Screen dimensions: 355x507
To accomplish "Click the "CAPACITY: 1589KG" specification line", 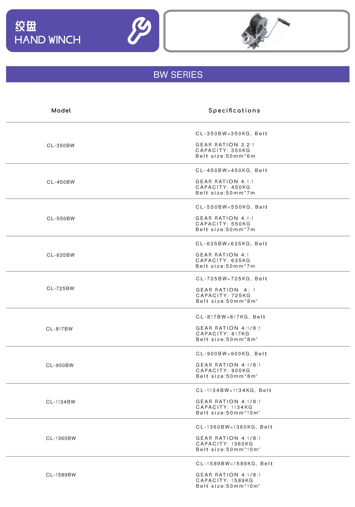I will 224,480.
